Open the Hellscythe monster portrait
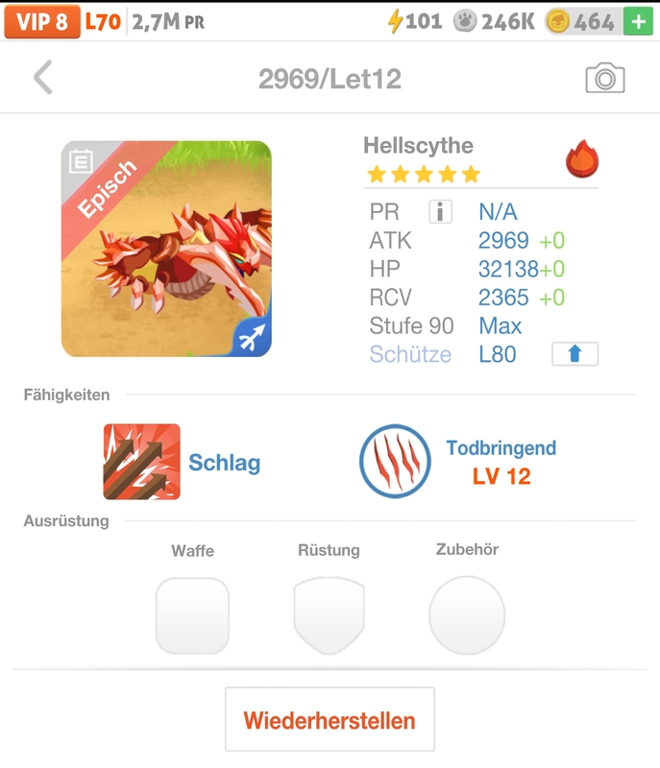This screenshot has width=660, height=768. (x=166, y=249)
